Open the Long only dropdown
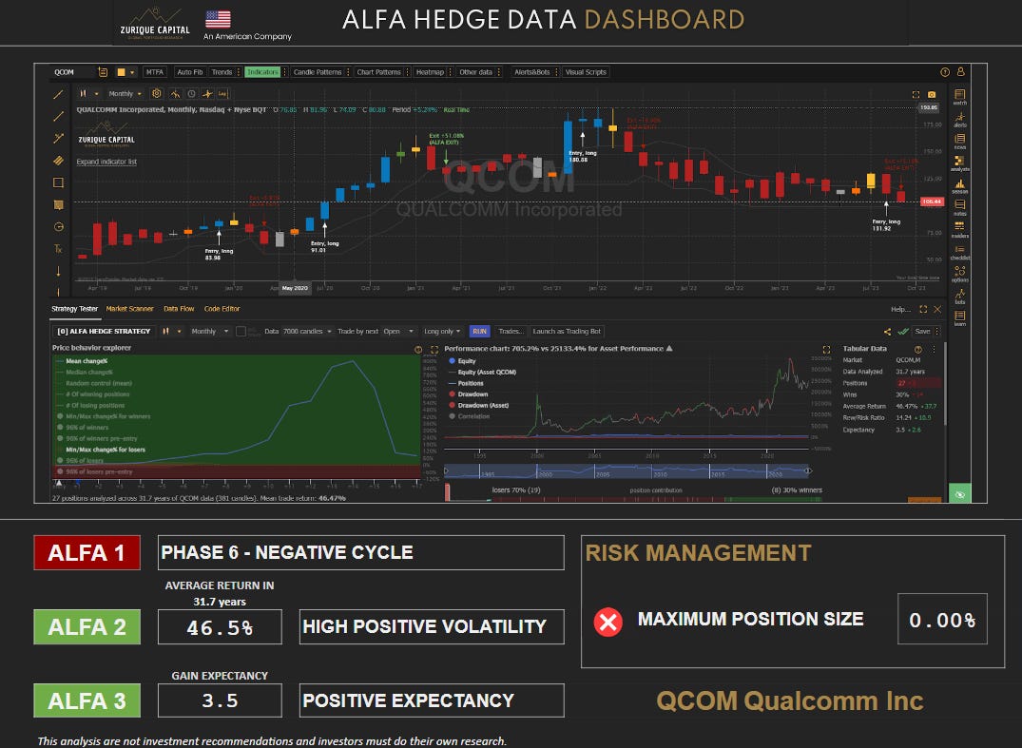 click(x=443, y=332)
